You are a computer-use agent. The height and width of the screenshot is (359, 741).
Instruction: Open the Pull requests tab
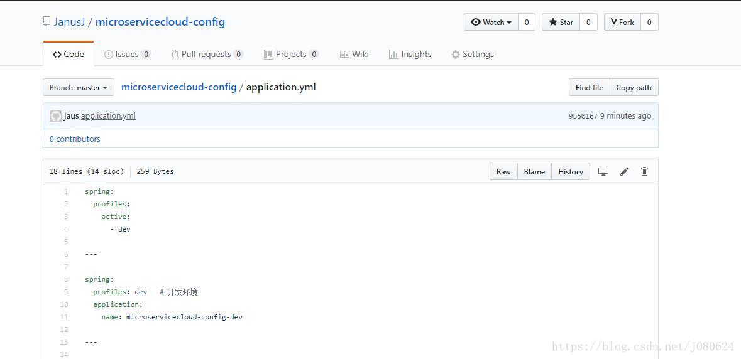point(207,54)
